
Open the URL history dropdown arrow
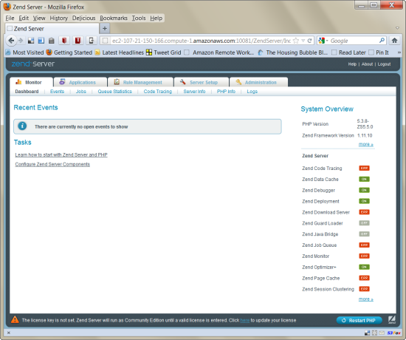[x=303, y=41]
